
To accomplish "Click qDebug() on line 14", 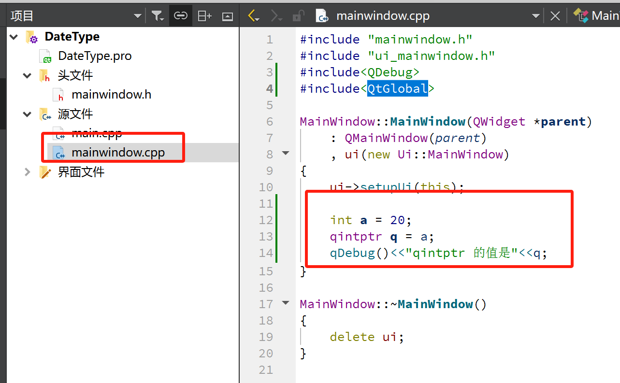I will (x=360, y=253).
